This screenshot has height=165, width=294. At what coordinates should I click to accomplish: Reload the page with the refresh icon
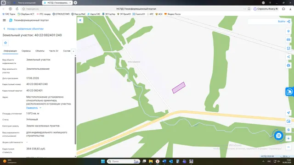17,9
